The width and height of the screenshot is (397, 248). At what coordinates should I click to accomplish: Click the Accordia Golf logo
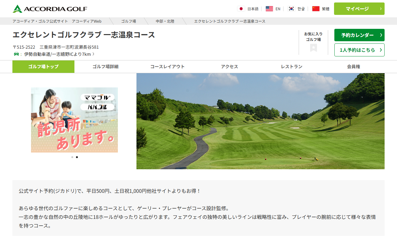pyautogui.click(x=50, y=9)
